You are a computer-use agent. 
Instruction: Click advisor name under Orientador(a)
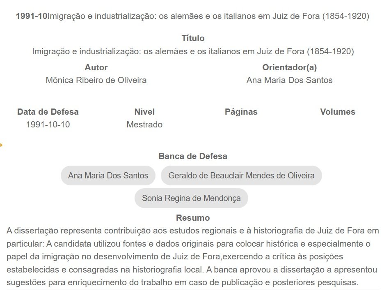[289, 80]
